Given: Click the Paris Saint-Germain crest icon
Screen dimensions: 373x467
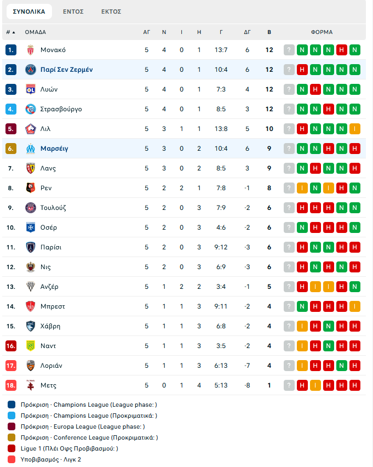Looking at the screenshot, I should coord(30,70).
